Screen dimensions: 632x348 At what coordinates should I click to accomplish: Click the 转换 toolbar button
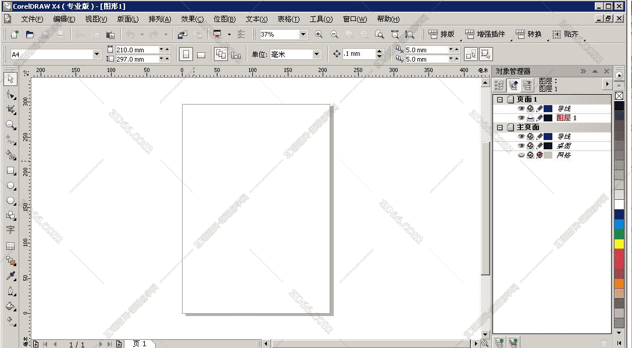(528, 34)
